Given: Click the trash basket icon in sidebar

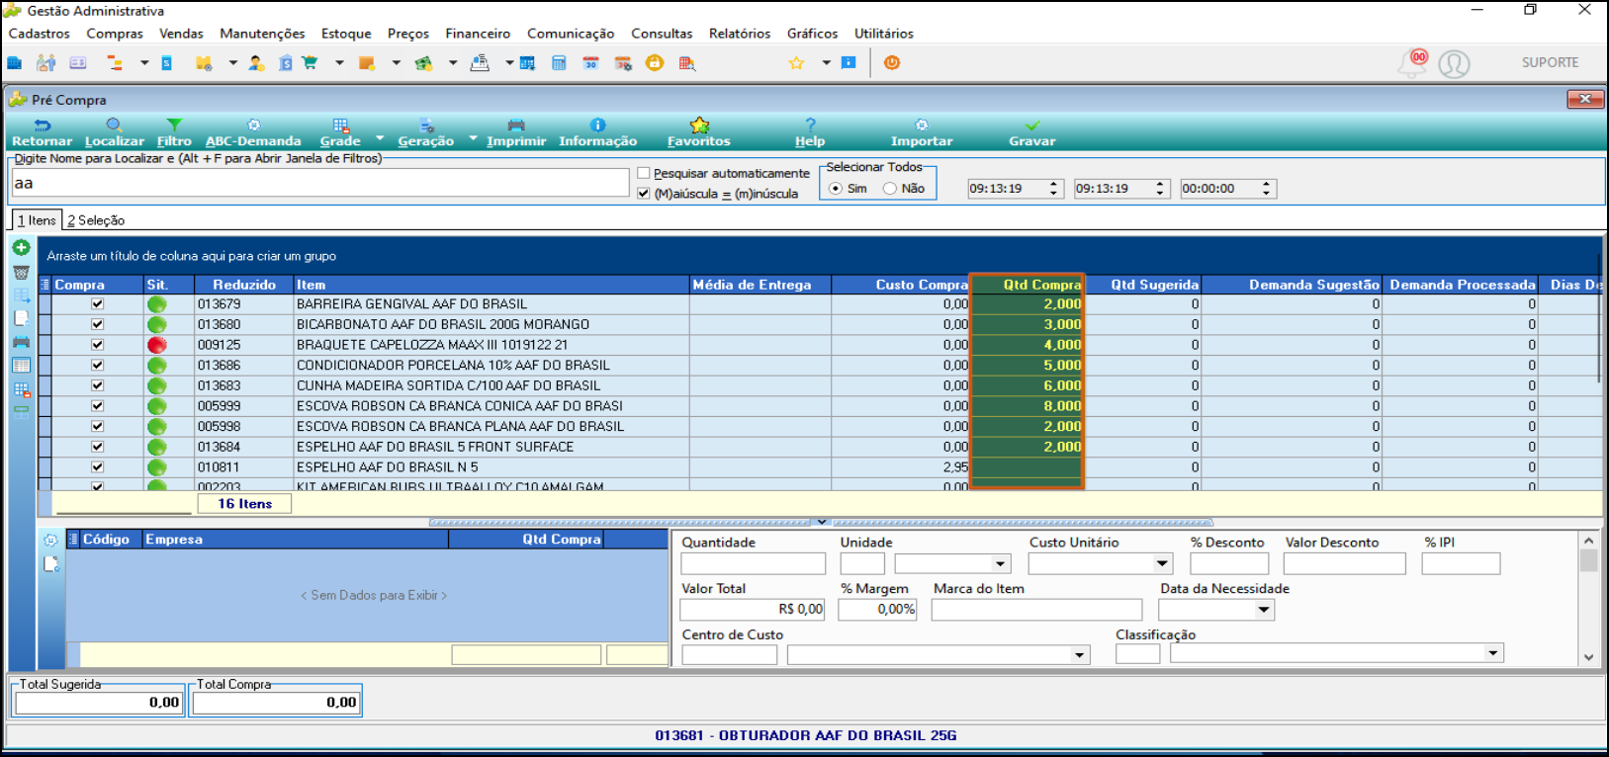Looking at the screenshot, I should point(21,272).
